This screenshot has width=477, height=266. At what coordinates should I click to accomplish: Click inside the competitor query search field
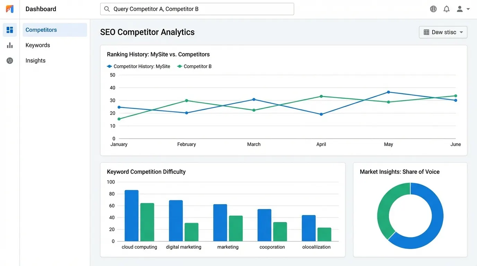point(197,9)
